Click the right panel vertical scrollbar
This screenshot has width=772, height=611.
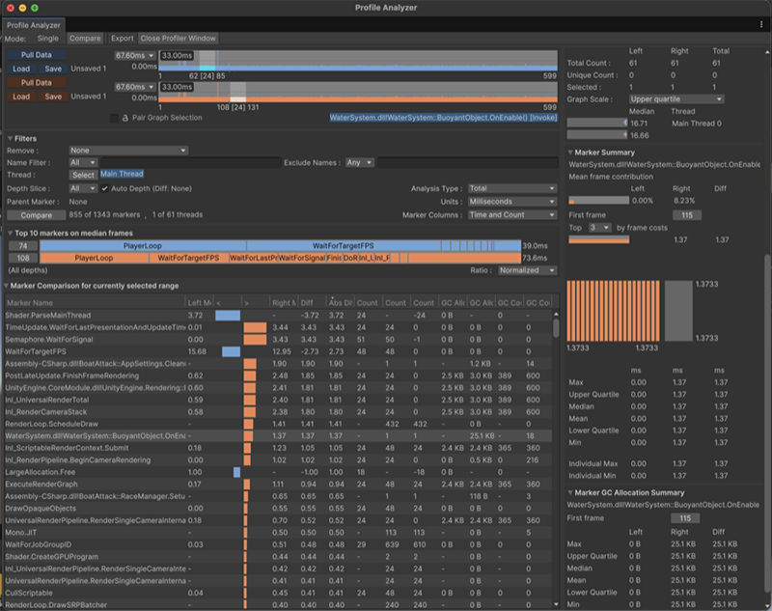pyautogui.click(x=767, y=424)
